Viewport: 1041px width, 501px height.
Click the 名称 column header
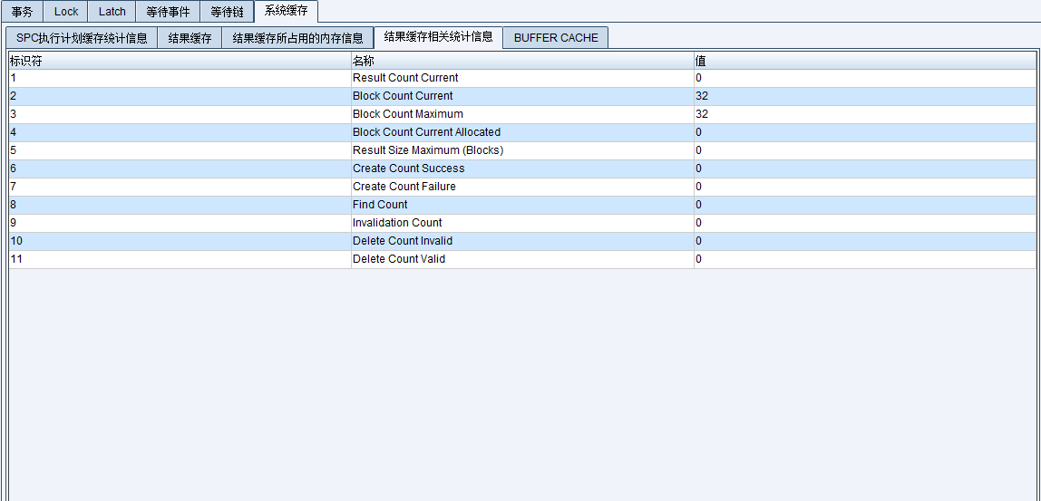tap(521, 61)
